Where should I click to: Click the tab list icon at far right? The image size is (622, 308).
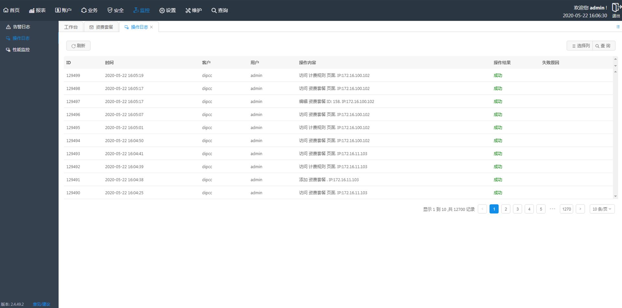pos(618,27)
